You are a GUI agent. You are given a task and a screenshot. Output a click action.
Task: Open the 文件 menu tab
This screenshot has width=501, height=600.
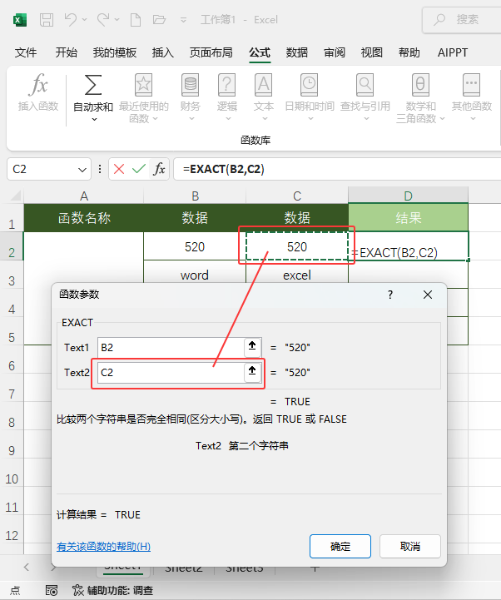point(26,52)
